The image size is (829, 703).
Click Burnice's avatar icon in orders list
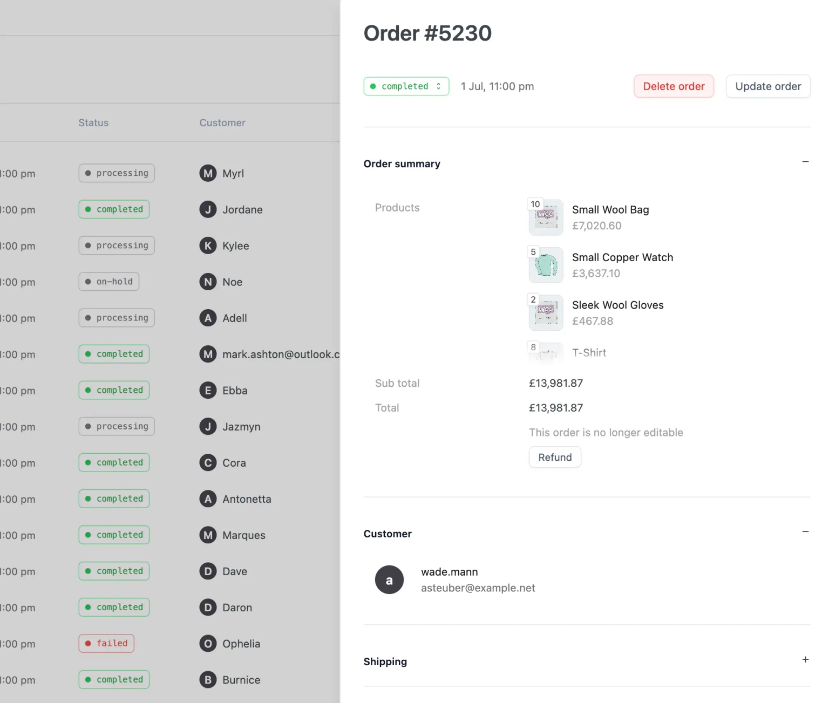208,680
